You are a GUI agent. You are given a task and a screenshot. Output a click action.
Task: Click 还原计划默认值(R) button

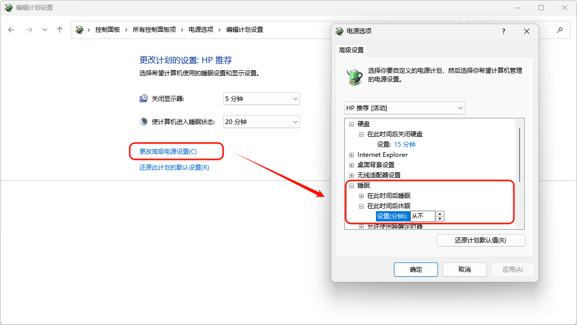point(481,240)
